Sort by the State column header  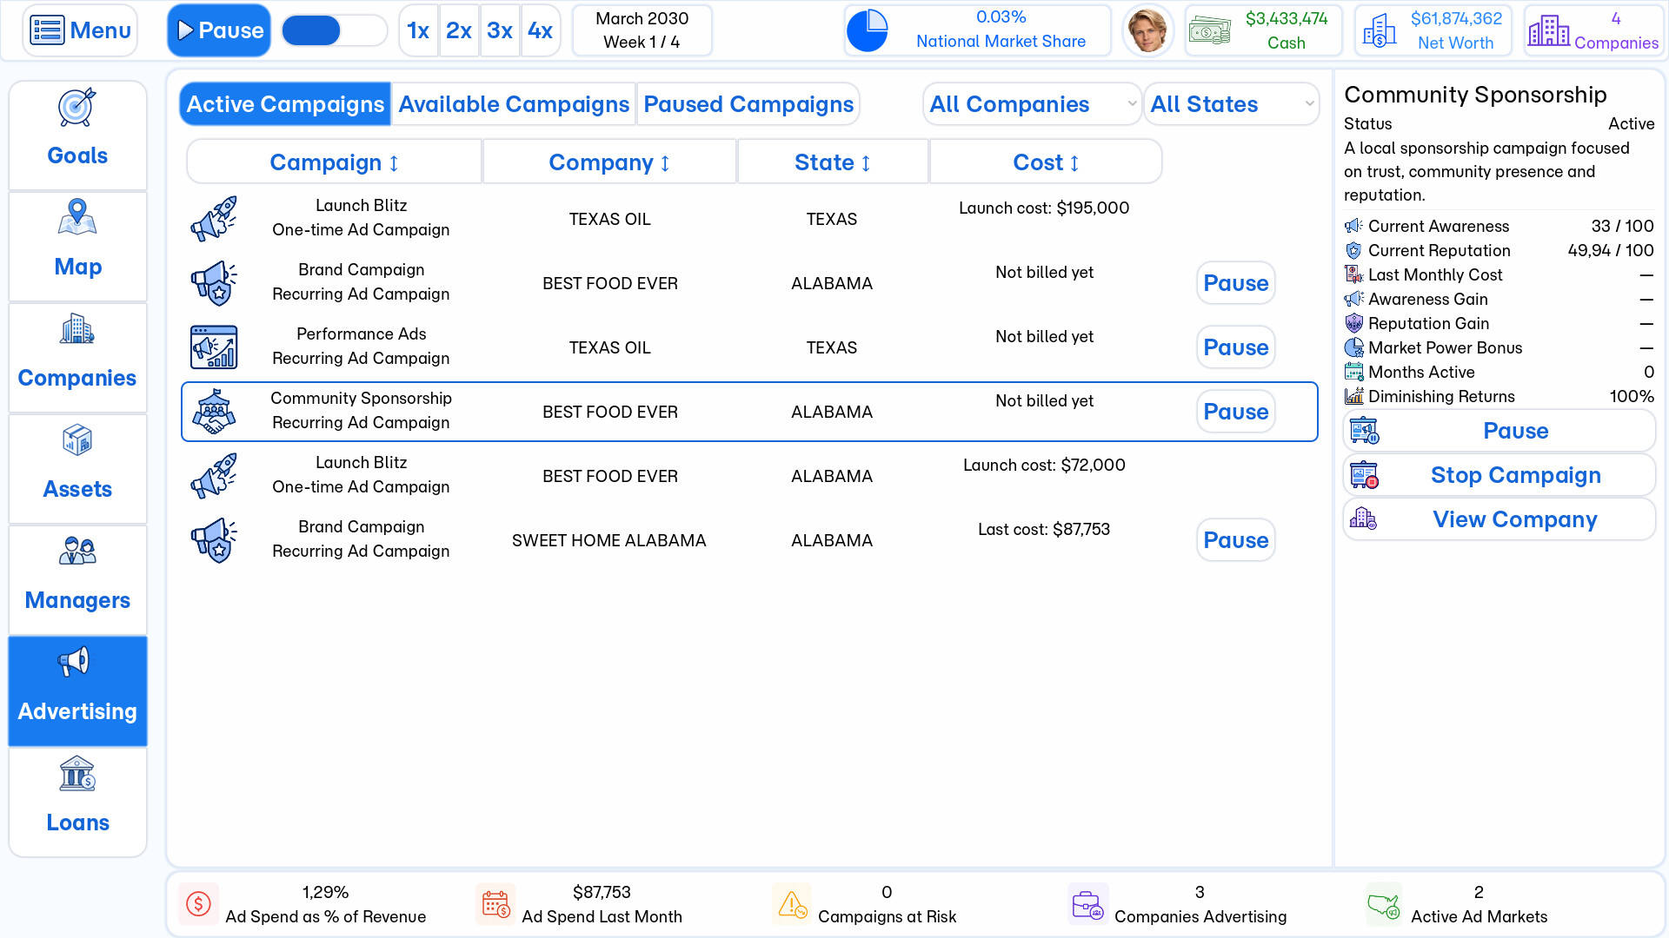click(x=833, y=162)
